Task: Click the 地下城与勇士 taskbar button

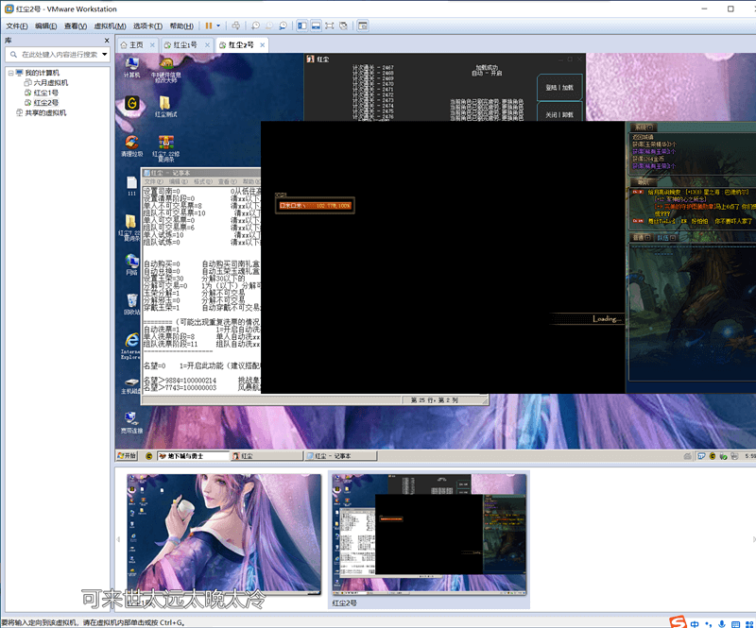Action: point(193,455)
